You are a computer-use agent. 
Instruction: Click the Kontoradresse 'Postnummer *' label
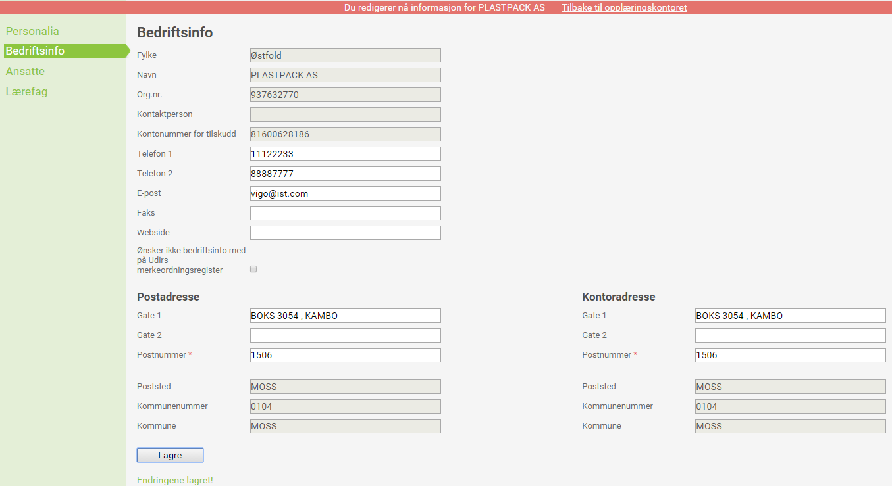(610, 355)
